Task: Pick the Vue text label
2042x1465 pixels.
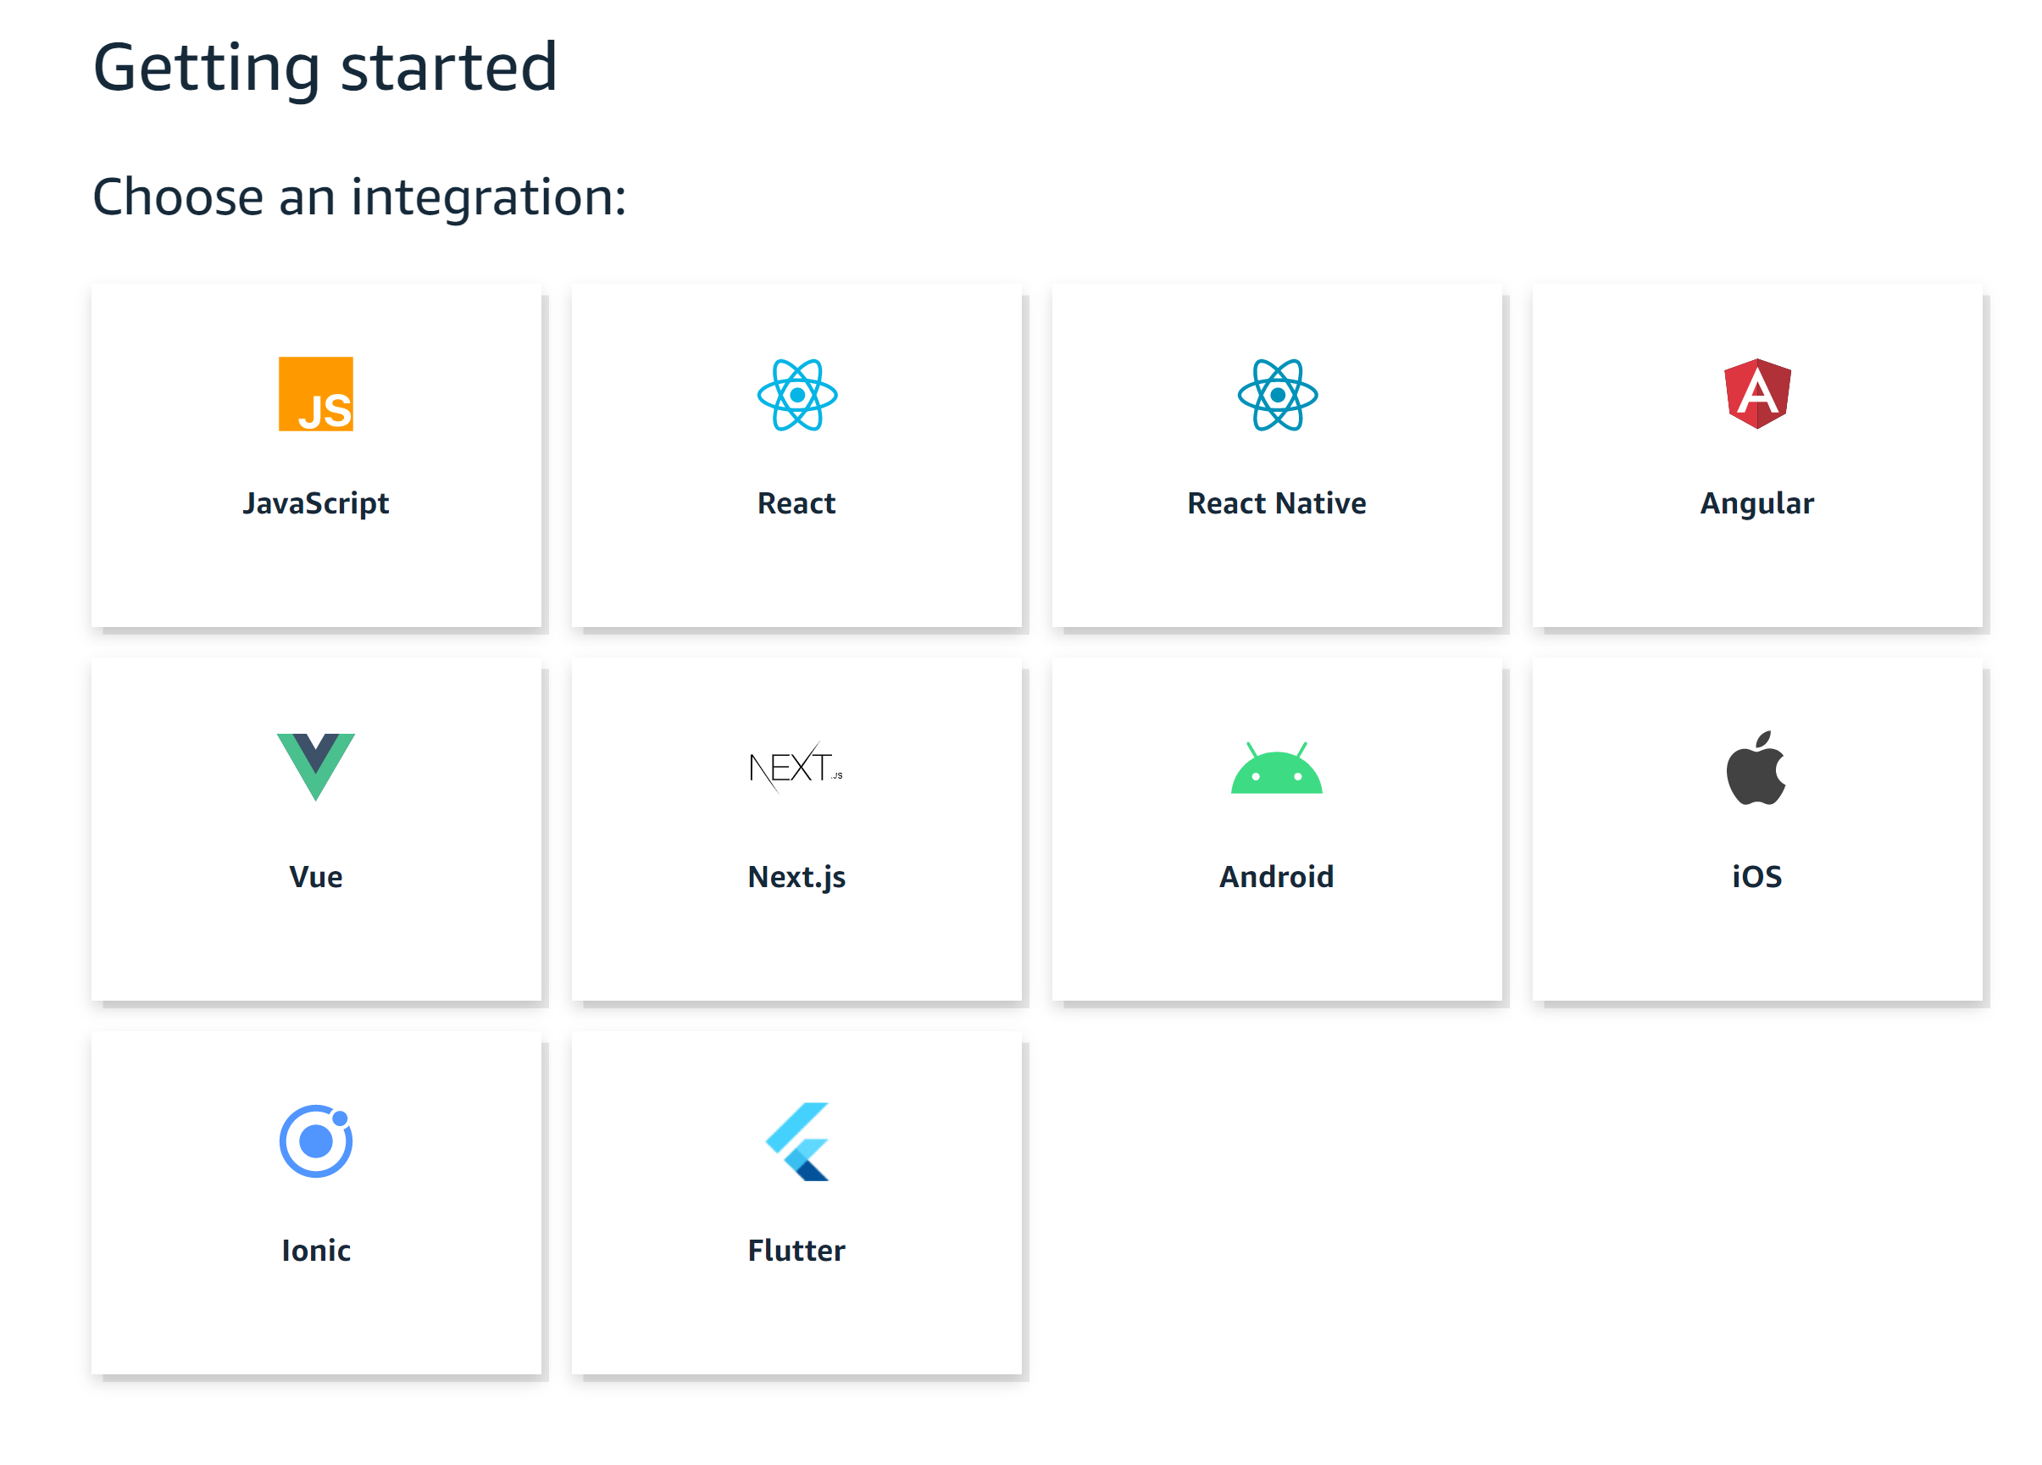Action: (315, 876)
